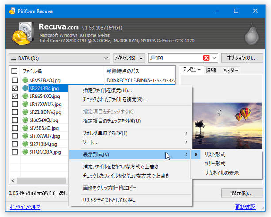271x217 pixels.
Task: Click horizontal scrollbar left arrow
Action: coord(13,181)
